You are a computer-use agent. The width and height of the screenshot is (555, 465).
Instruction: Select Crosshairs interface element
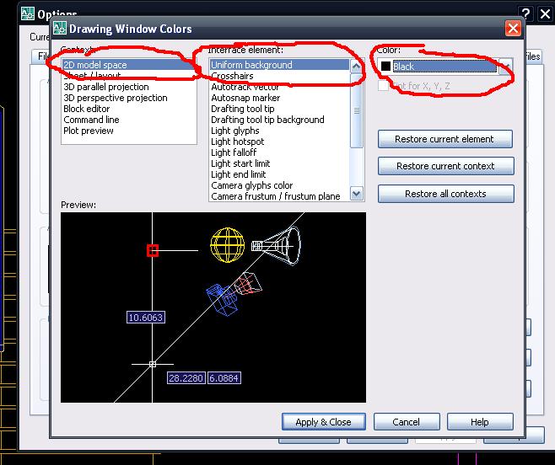(279, 76)
